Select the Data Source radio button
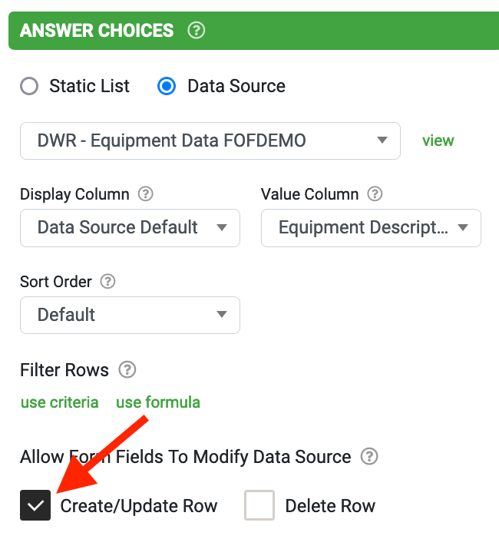 coord(167,86)
